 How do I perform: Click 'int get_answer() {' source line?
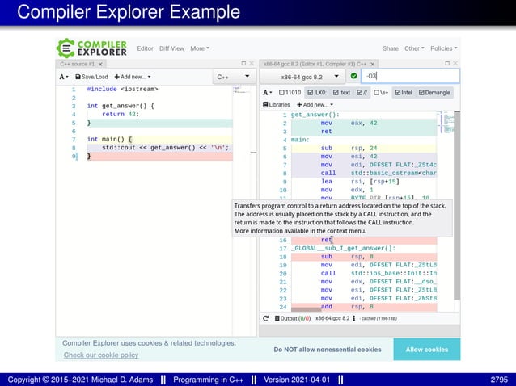click(x=121, y=106)
